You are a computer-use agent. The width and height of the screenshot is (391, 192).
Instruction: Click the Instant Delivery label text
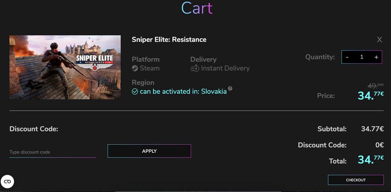tap(225, 68)
